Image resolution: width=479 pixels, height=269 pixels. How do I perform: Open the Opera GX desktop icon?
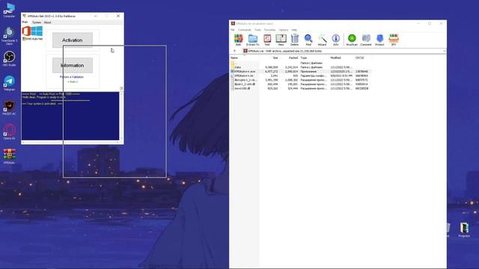coord(9,132)
